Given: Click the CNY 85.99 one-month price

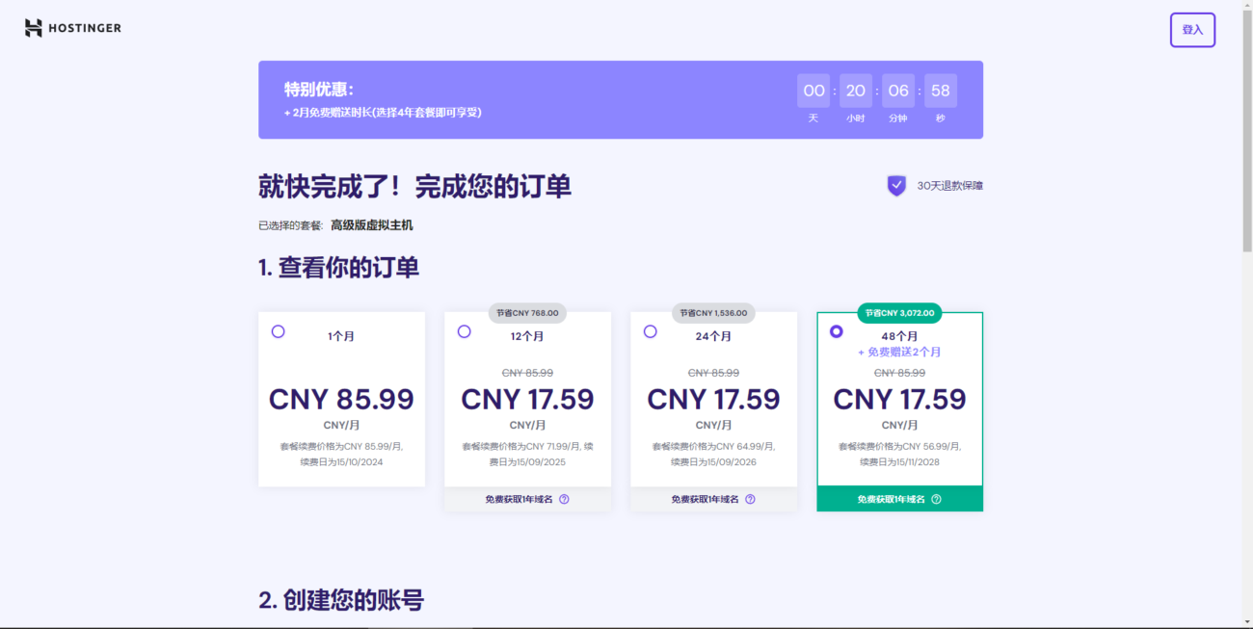Looking at the screenshot, I should pos(341,399).
